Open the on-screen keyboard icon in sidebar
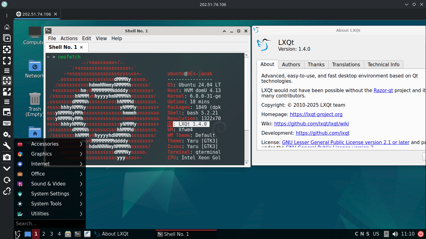The height and width of the screenshot is (239, 426). click(x=7, y=123)
